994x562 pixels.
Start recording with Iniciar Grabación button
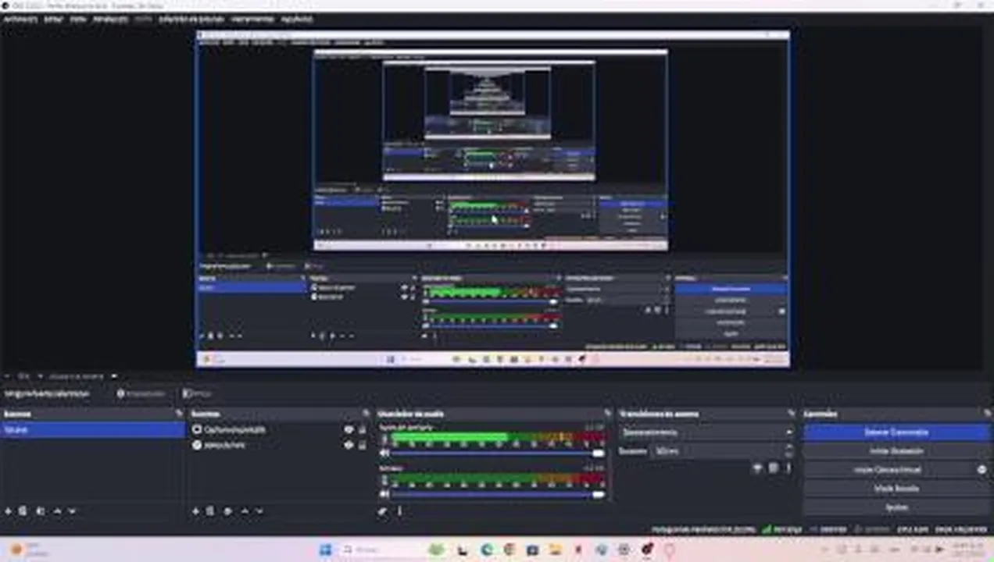896,450
